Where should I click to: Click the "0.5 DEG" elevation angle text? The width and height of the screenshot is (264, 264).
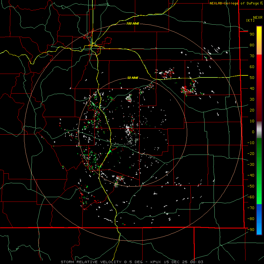tap(133, 262)
